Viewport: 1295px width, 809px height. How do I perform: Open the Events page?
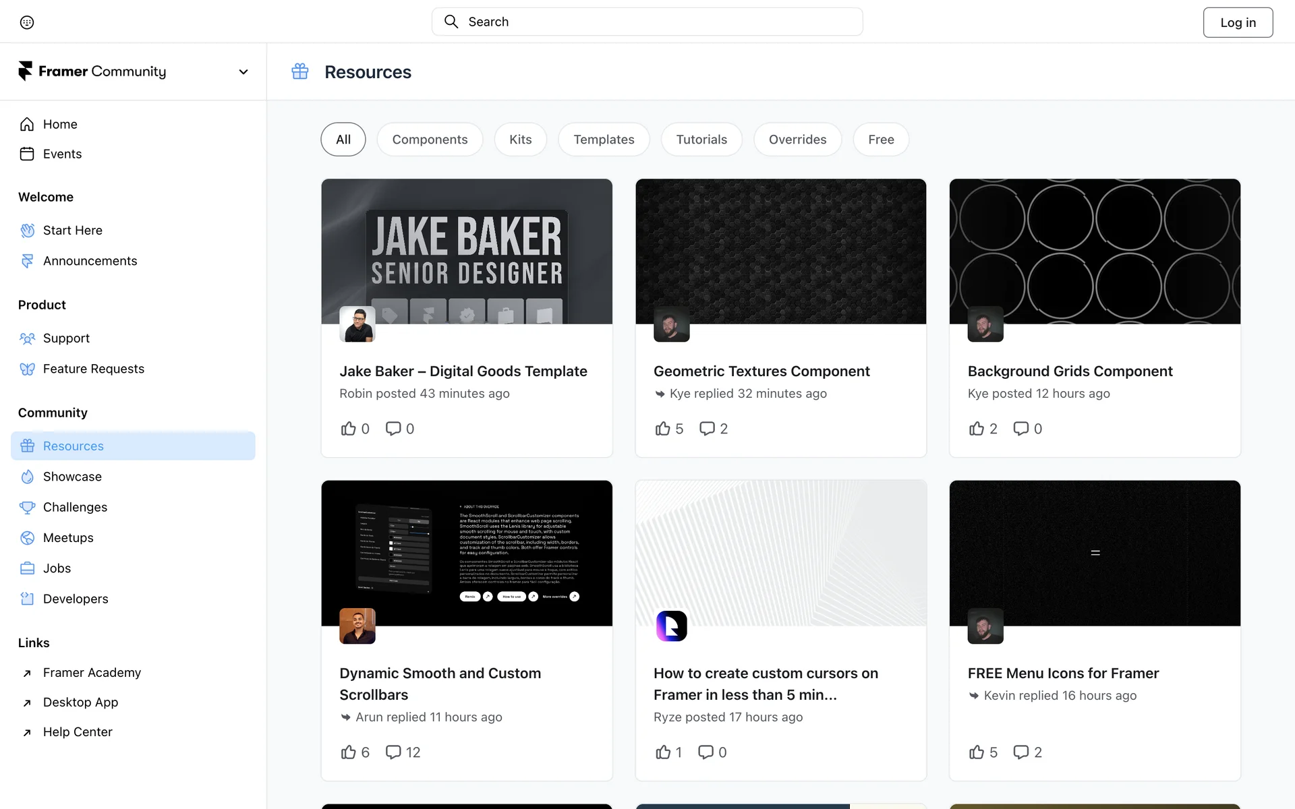[x=62, y=154]
